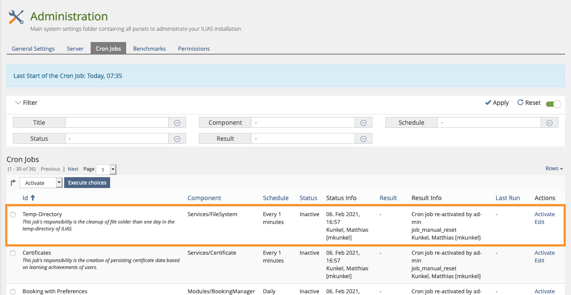This screenshot has width=571, height=295.
Task: Click the Administration wrench icon
Action: 16,17
